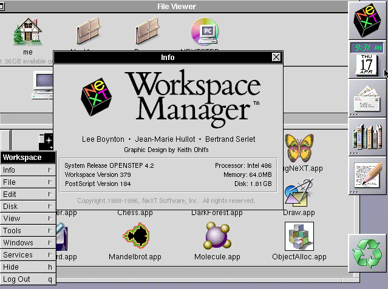The height and width of the screenshot is (289, 388).
Task: Select the 'me' home folder icon
Action: pos(28,32)
